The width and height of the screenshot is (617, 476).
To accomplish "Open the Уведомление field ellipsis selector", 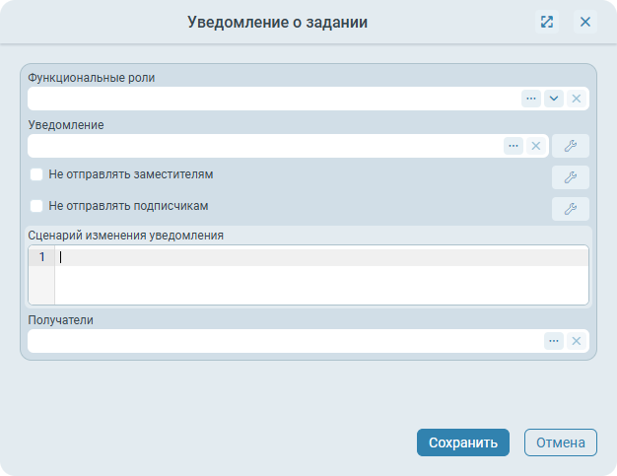I will pos(513,146).
